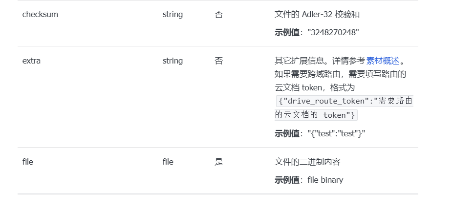Click the example value "3248270248"
452x214 pixels.
pos(333,33)
